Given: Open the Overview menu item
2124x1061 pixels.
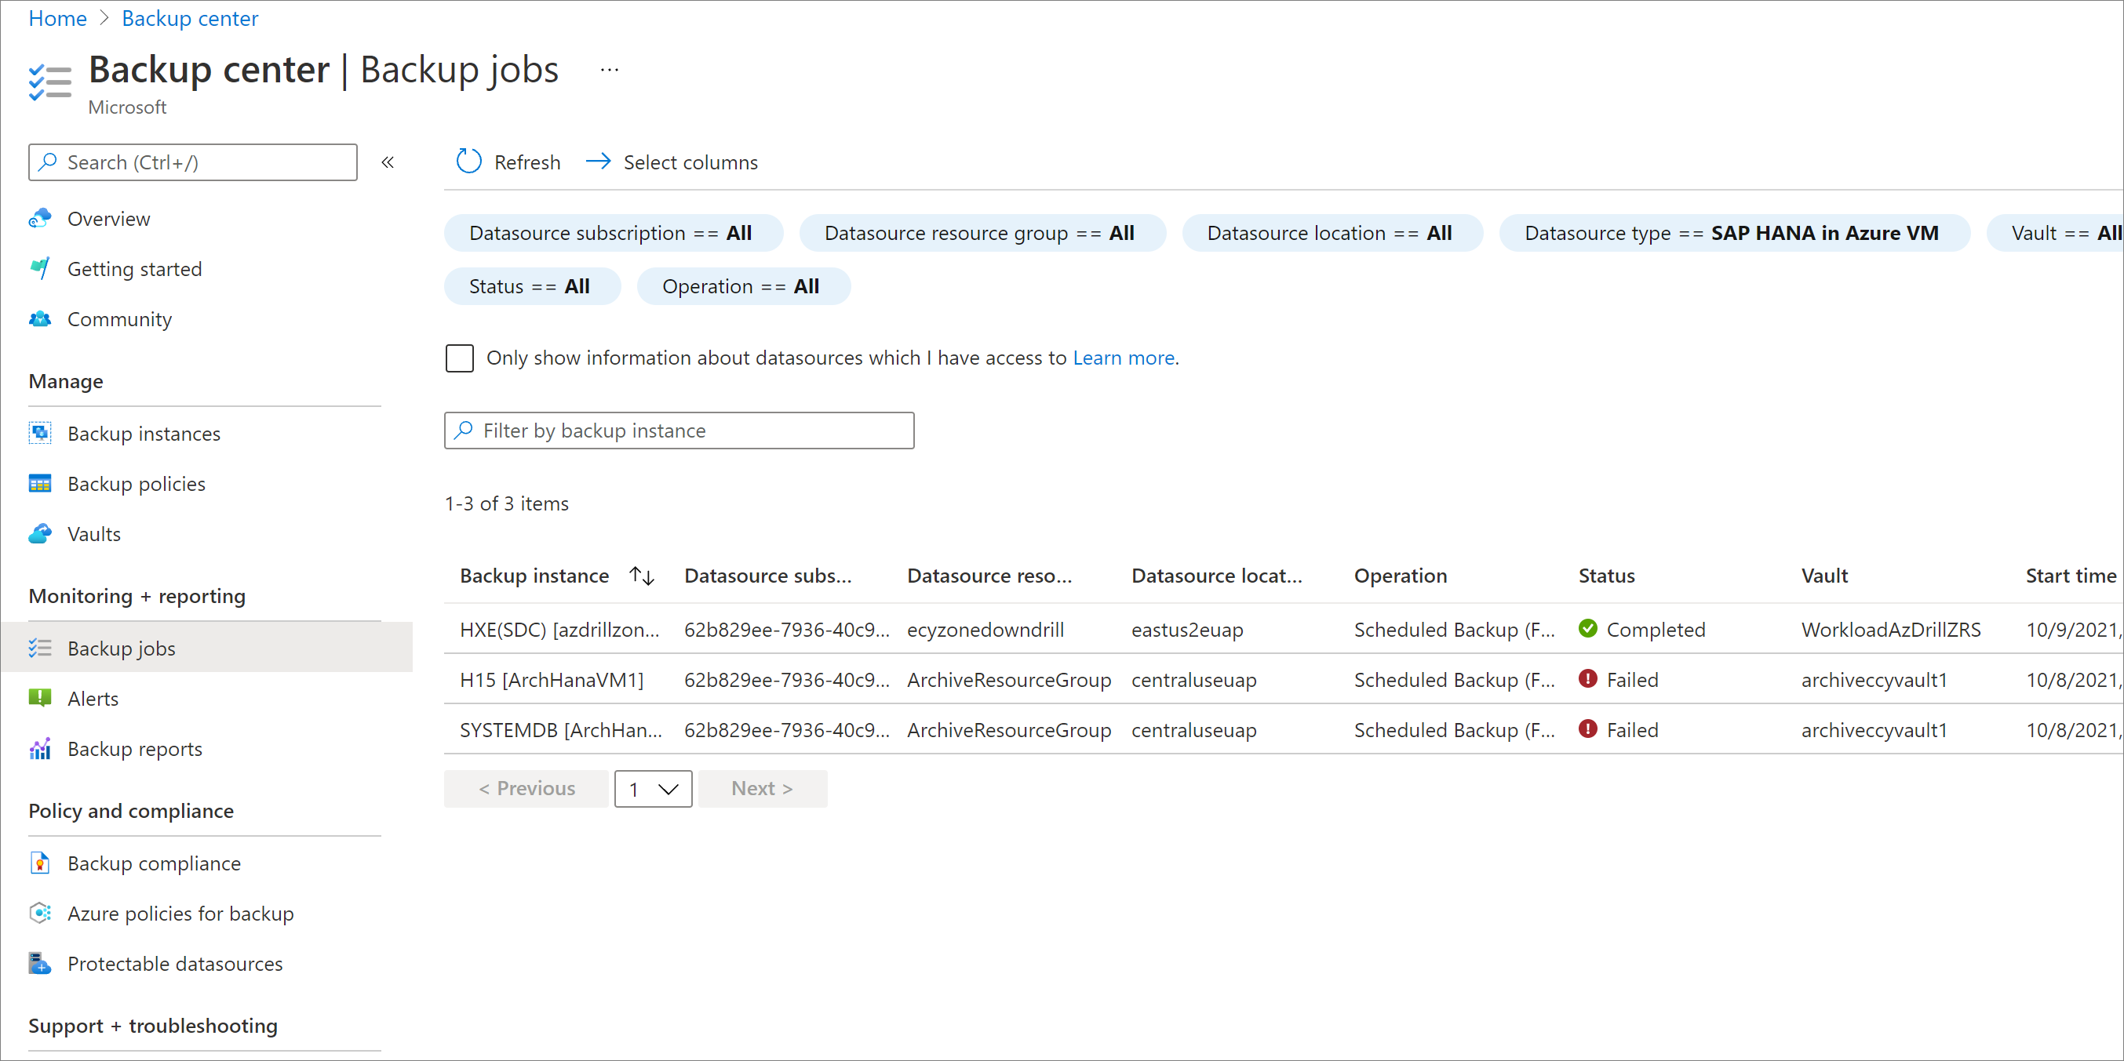Looking at the screenshot, I should (x=108, y=220).
